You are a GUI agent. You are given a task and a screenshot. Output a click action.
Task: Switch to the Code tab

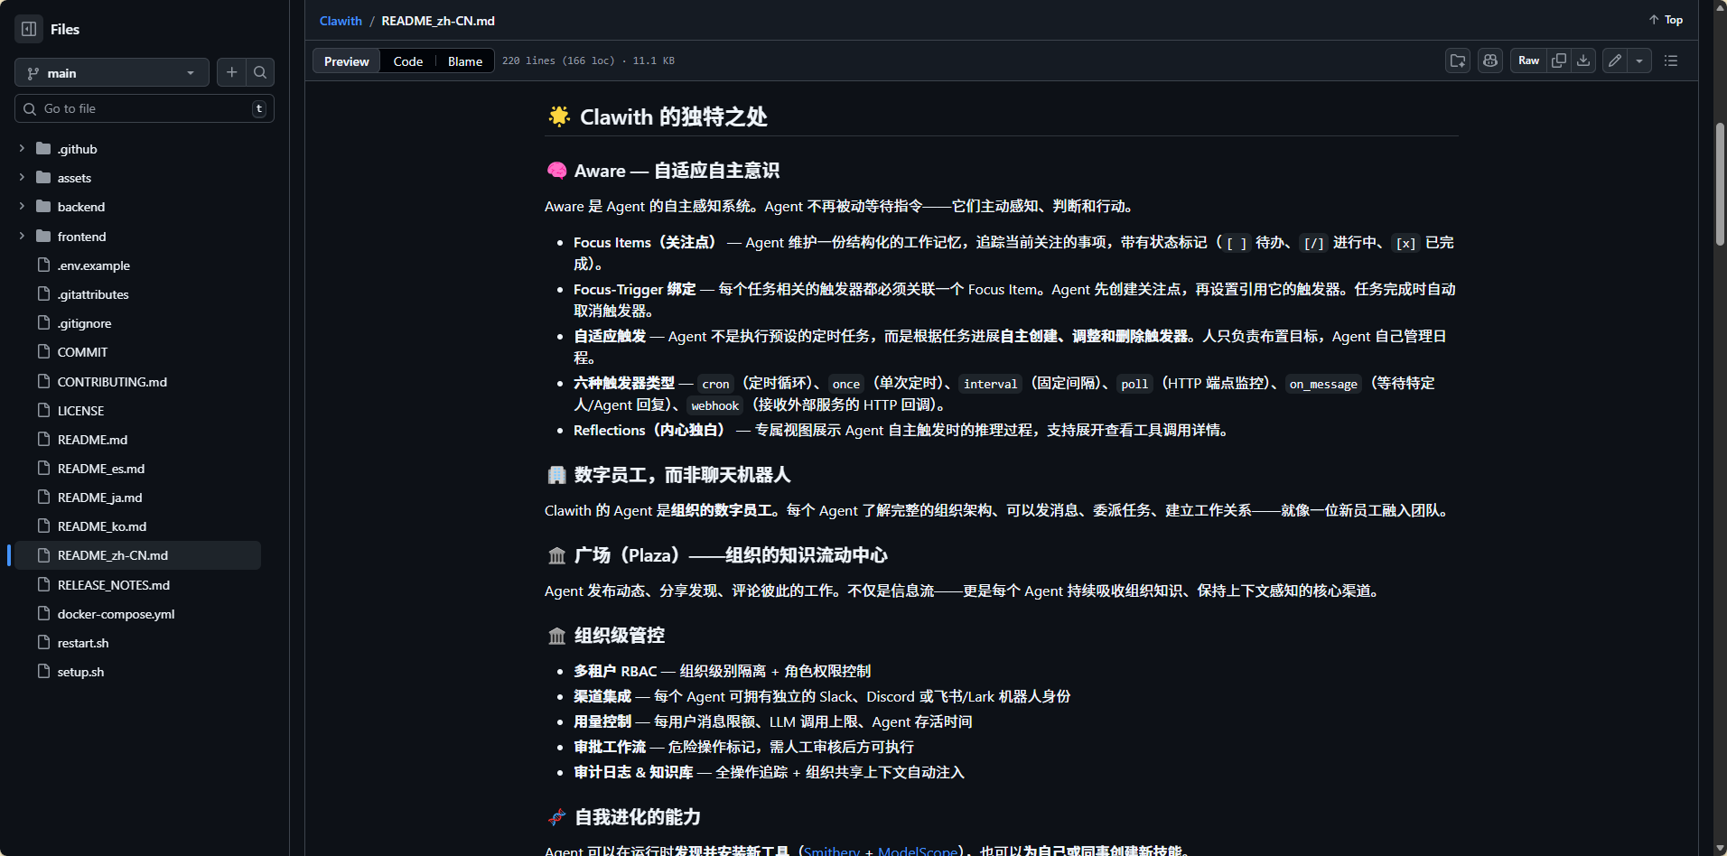[407, 61]
